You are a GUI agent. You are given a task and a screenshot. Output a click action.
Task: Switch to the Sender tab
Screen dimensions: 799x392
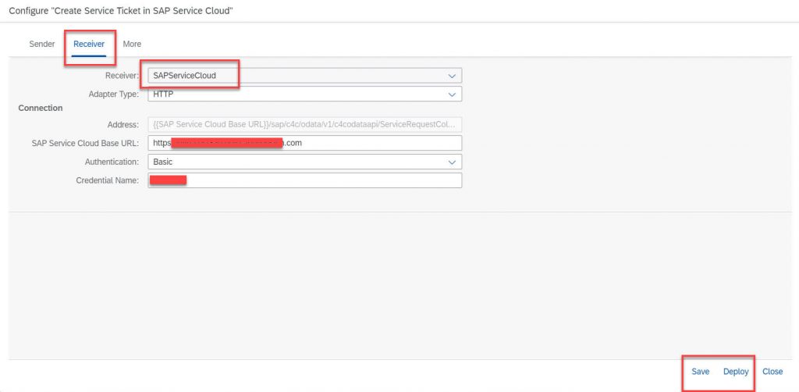tap(42, 44)
